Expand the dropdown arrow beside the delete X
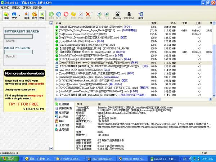Image resolution: width=216 pixels, height=162 pixels. click(x=92, y=13)
